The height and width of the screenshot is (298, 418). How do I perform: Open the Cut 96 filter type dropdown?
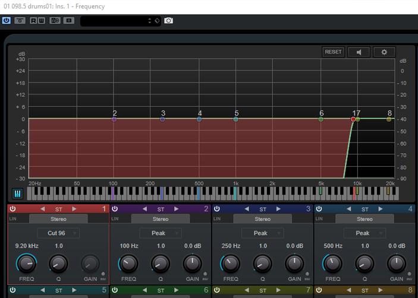point(58,233)
